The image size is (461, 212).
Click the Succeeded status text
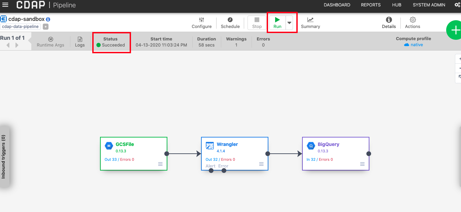pos(113,45)
